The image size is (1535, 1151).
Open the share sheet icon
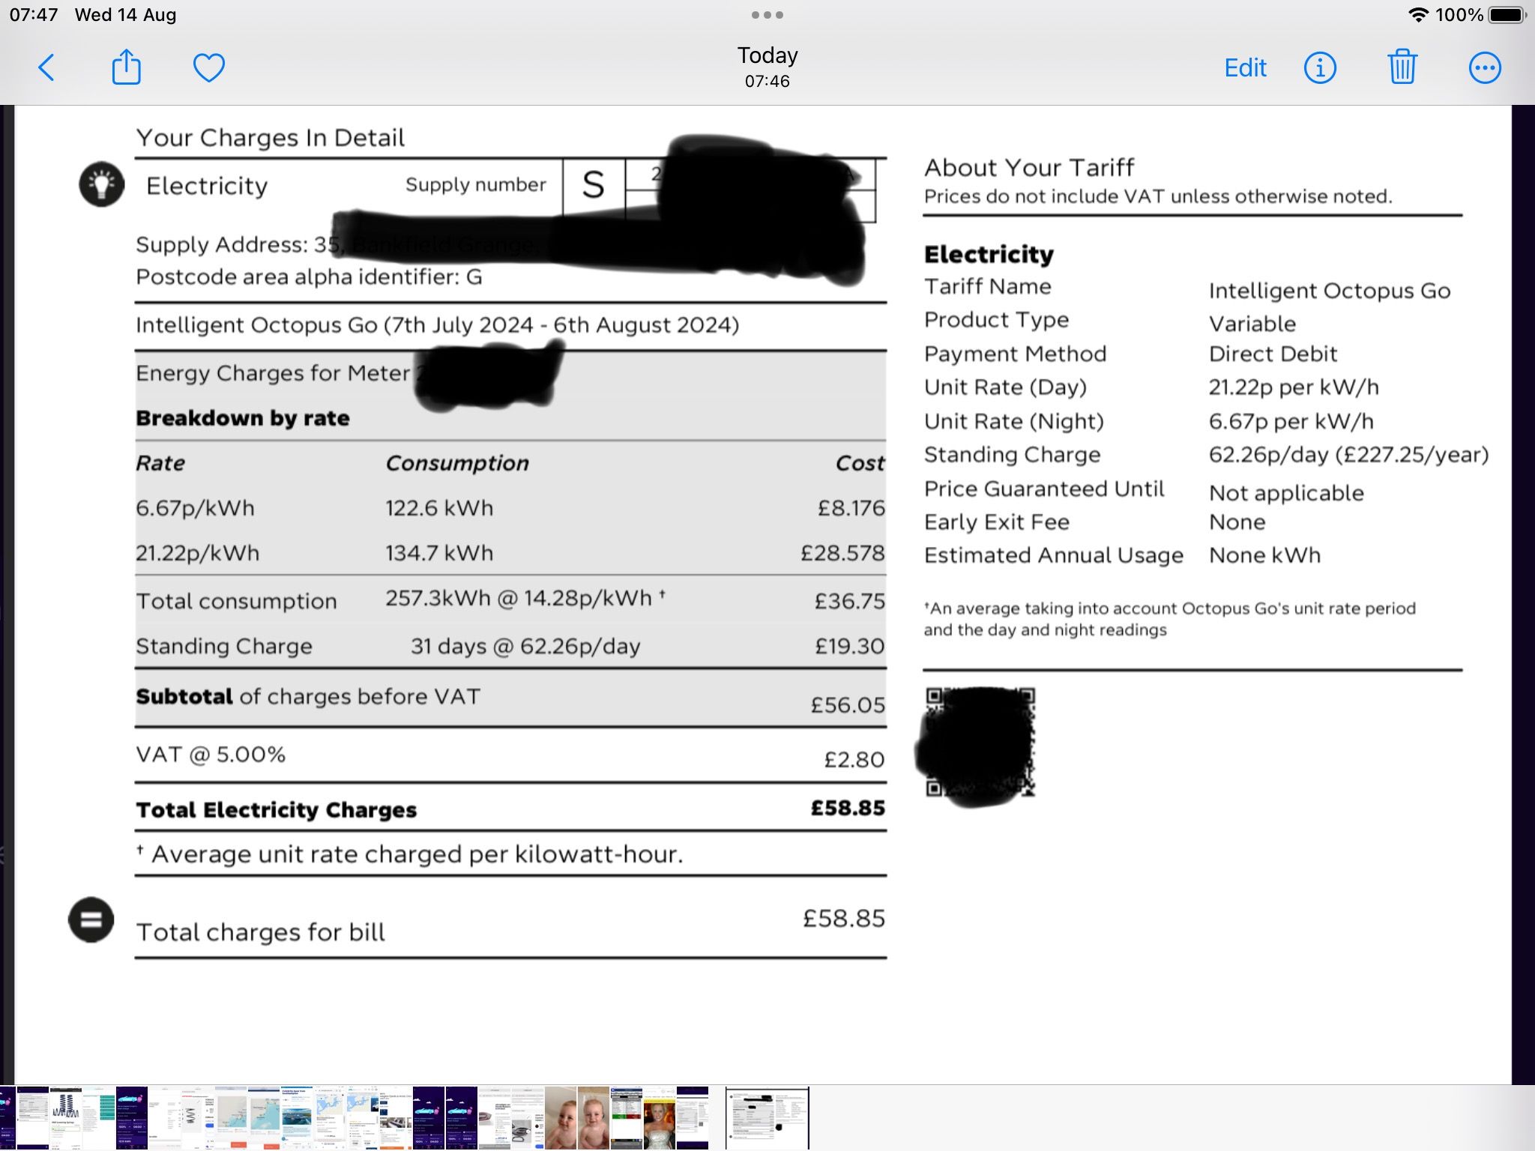click(126, 67)
